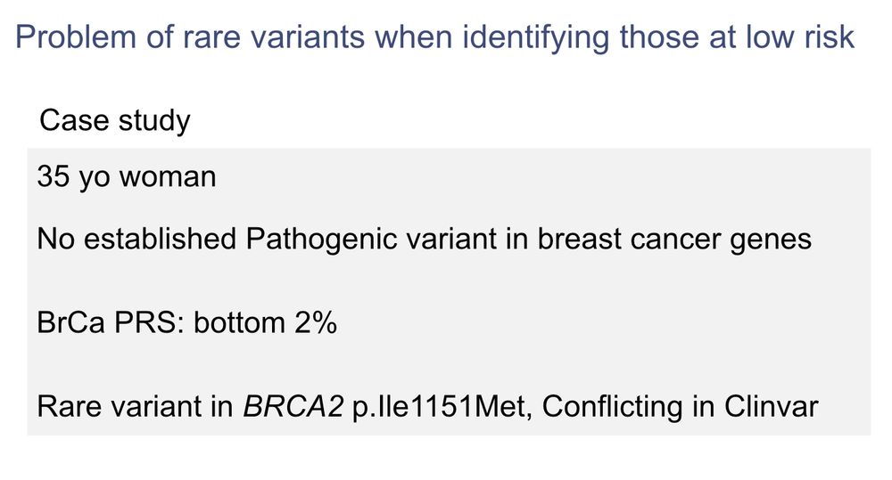
Task: Select the "35 yo woman" line
Action: [127, 176]
